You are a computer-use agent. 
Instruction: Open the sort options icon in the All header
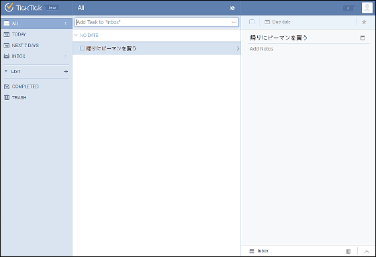[232, 8]
